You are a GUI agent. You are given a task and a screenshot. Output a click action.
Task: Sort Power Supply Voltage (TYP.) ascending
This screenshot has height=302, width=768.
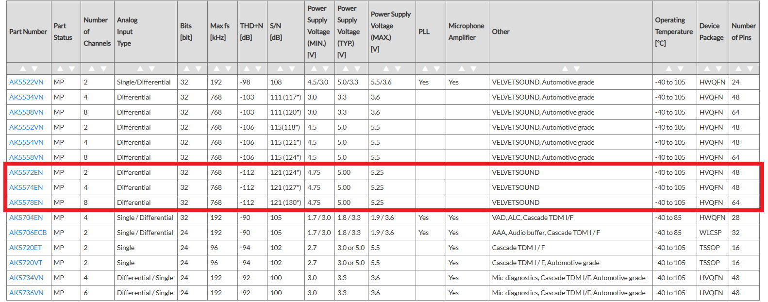(345, 68)
